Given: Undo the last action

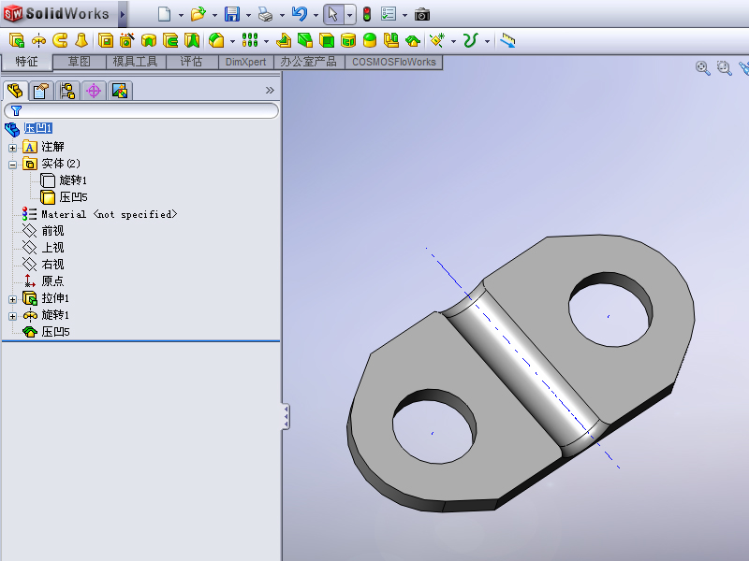Looking at the screenshot, I should 300,14.
